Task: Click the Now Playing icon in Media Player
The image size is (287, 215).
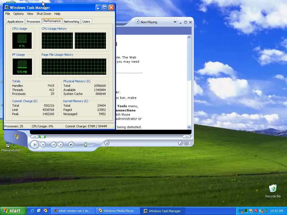Action: pyautogui.click(x=138, y=22)
